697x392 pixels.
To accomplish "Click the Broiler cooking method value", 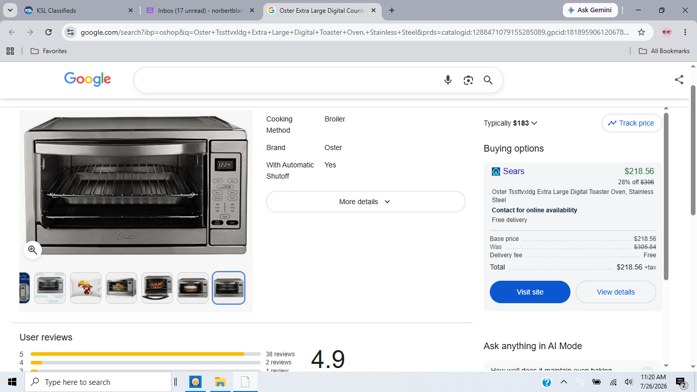I will (x=335, y=119).
